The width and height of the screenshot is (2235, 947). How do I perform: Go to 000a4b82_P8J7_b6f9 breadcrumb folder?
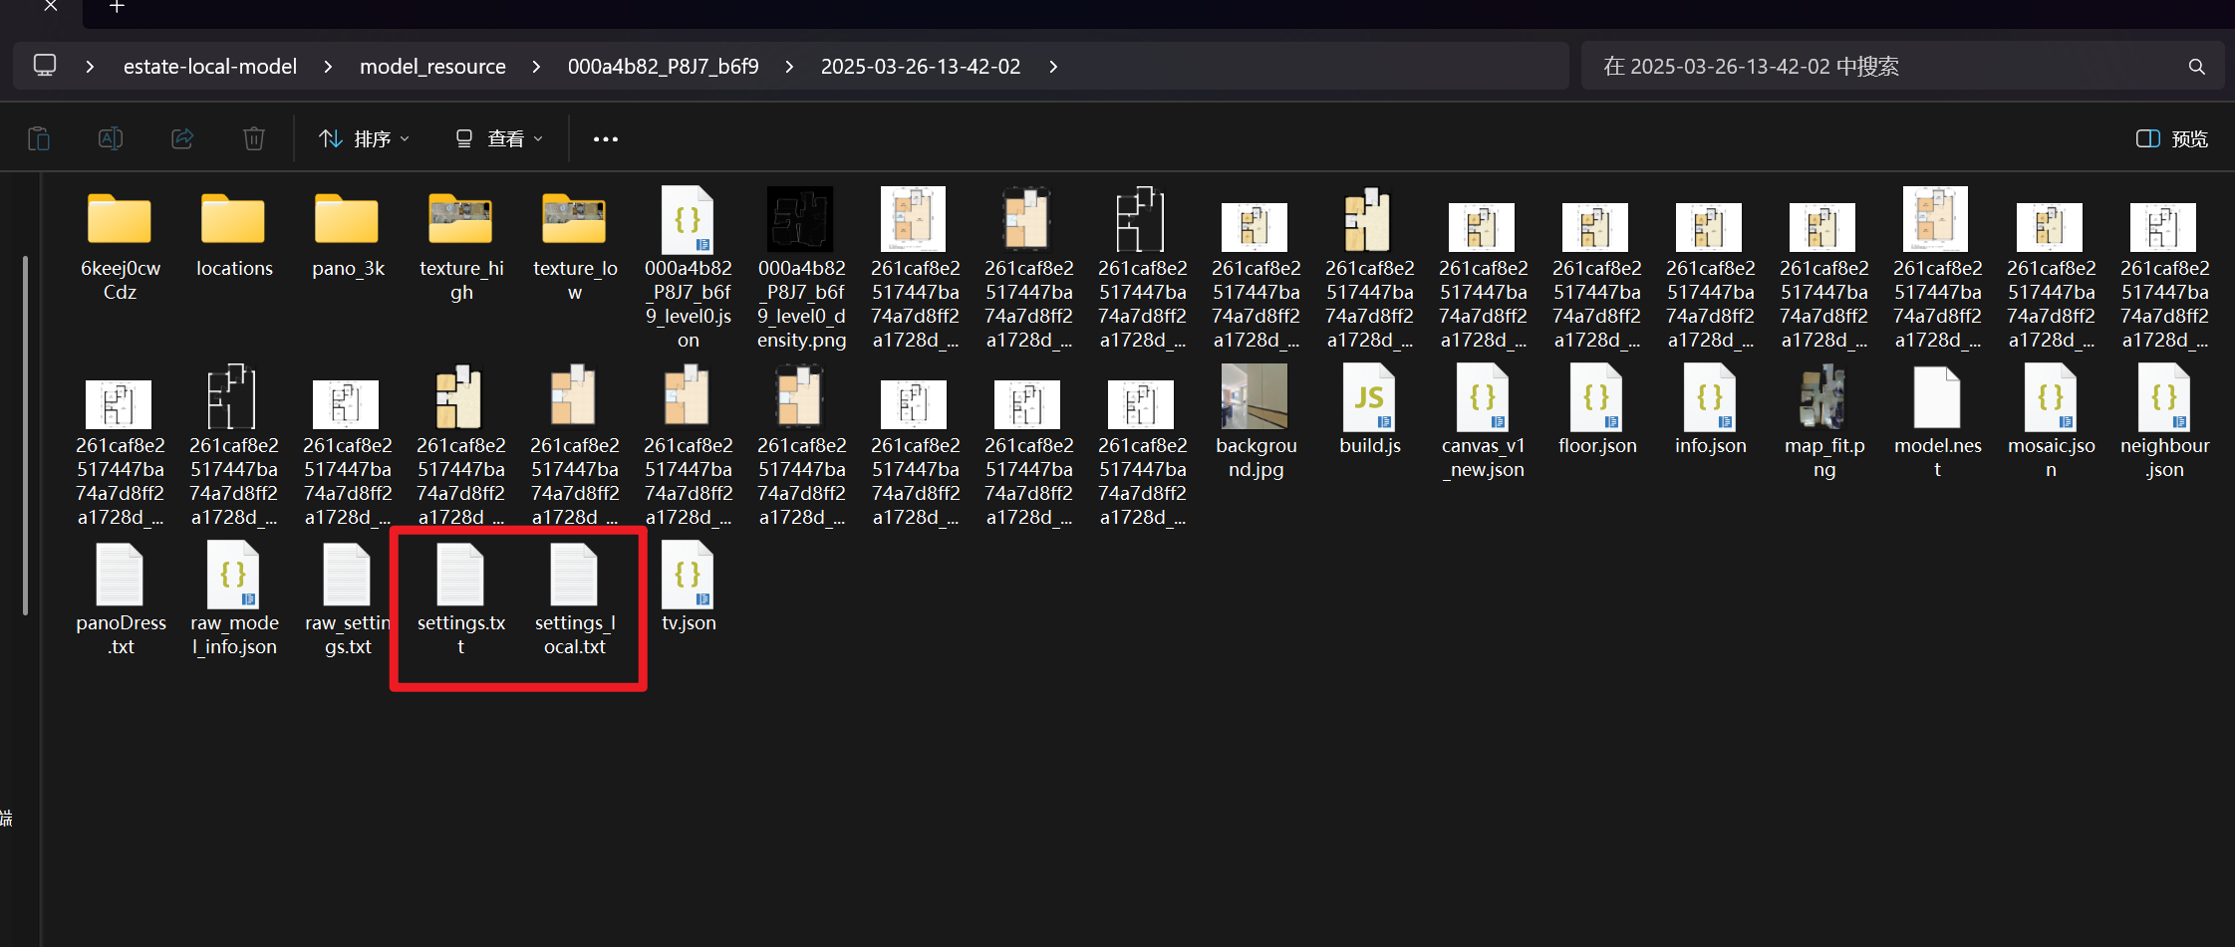664,67
